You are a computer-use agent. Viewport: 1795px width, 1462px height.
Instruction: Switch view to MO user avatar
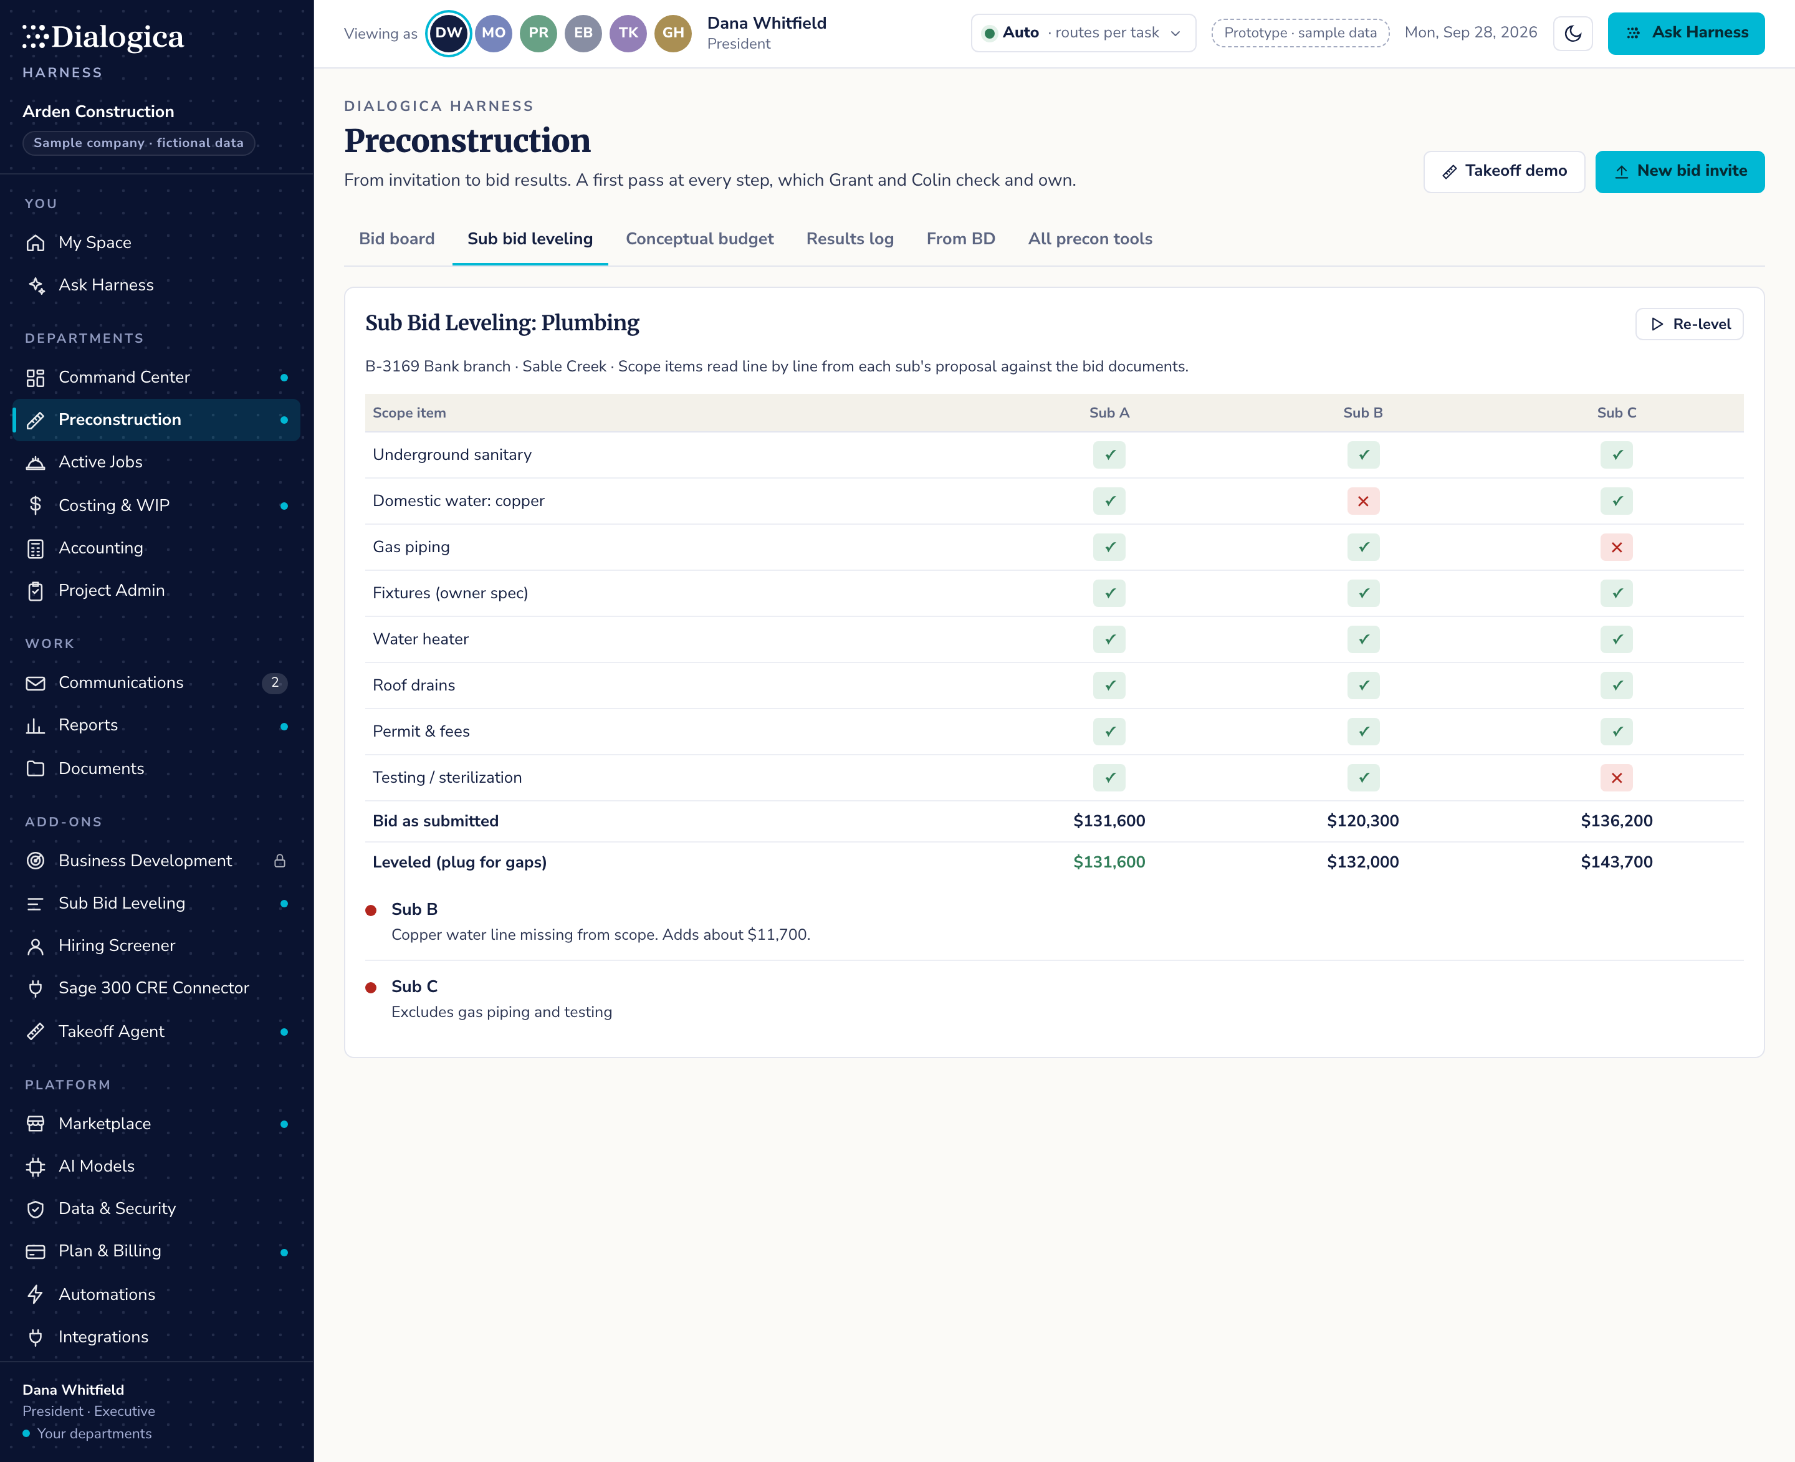pyautogui.click(x=494, y=34)
